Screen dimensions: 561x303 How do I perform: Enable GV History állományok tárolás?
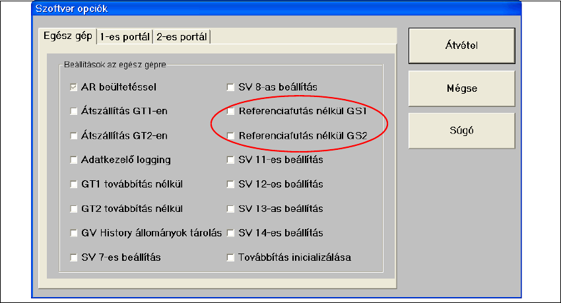(x=74, y=233)
